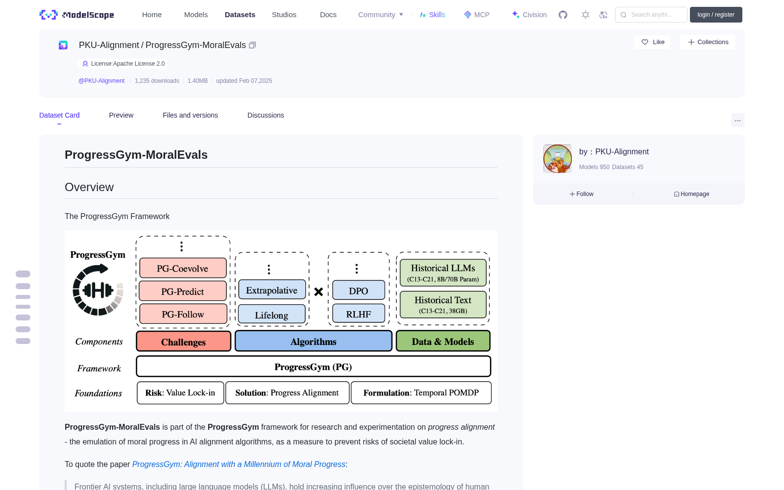Open the Docs section

(328, 15)
